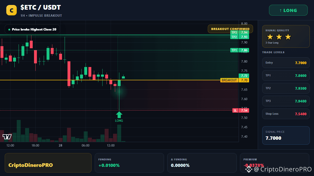Click the 06:00 time axis label
The width and height of the screenshot is (314, 176).
click(x=86, y=145)
